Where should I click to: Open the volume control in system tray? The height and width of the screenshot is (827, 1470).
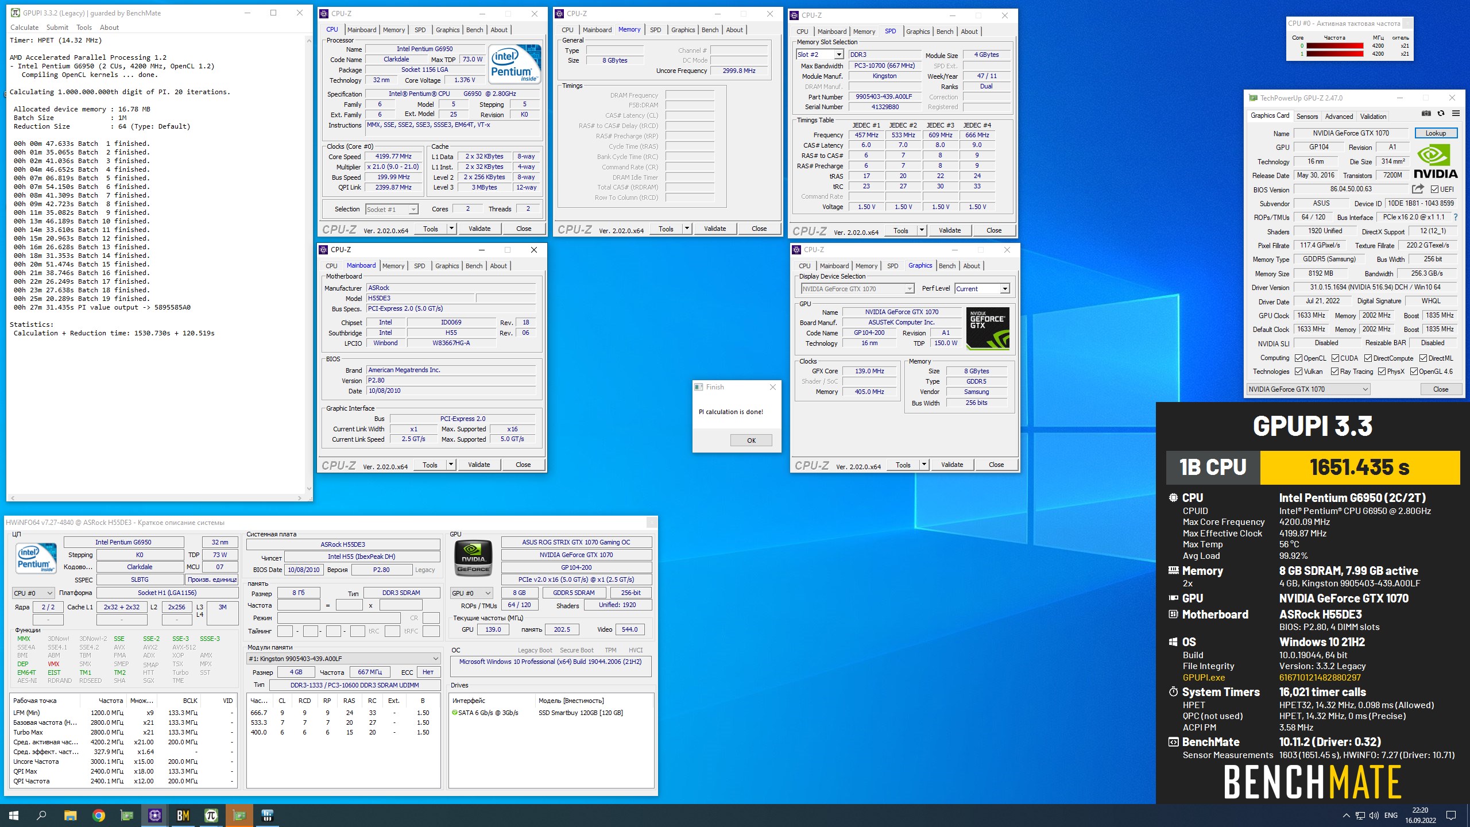point(1374,815)
